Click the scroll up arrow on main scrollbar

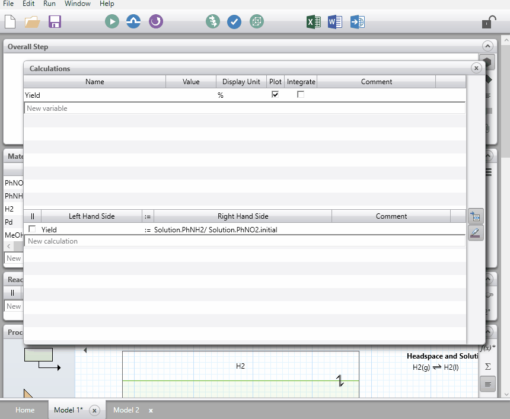[506, 40]
